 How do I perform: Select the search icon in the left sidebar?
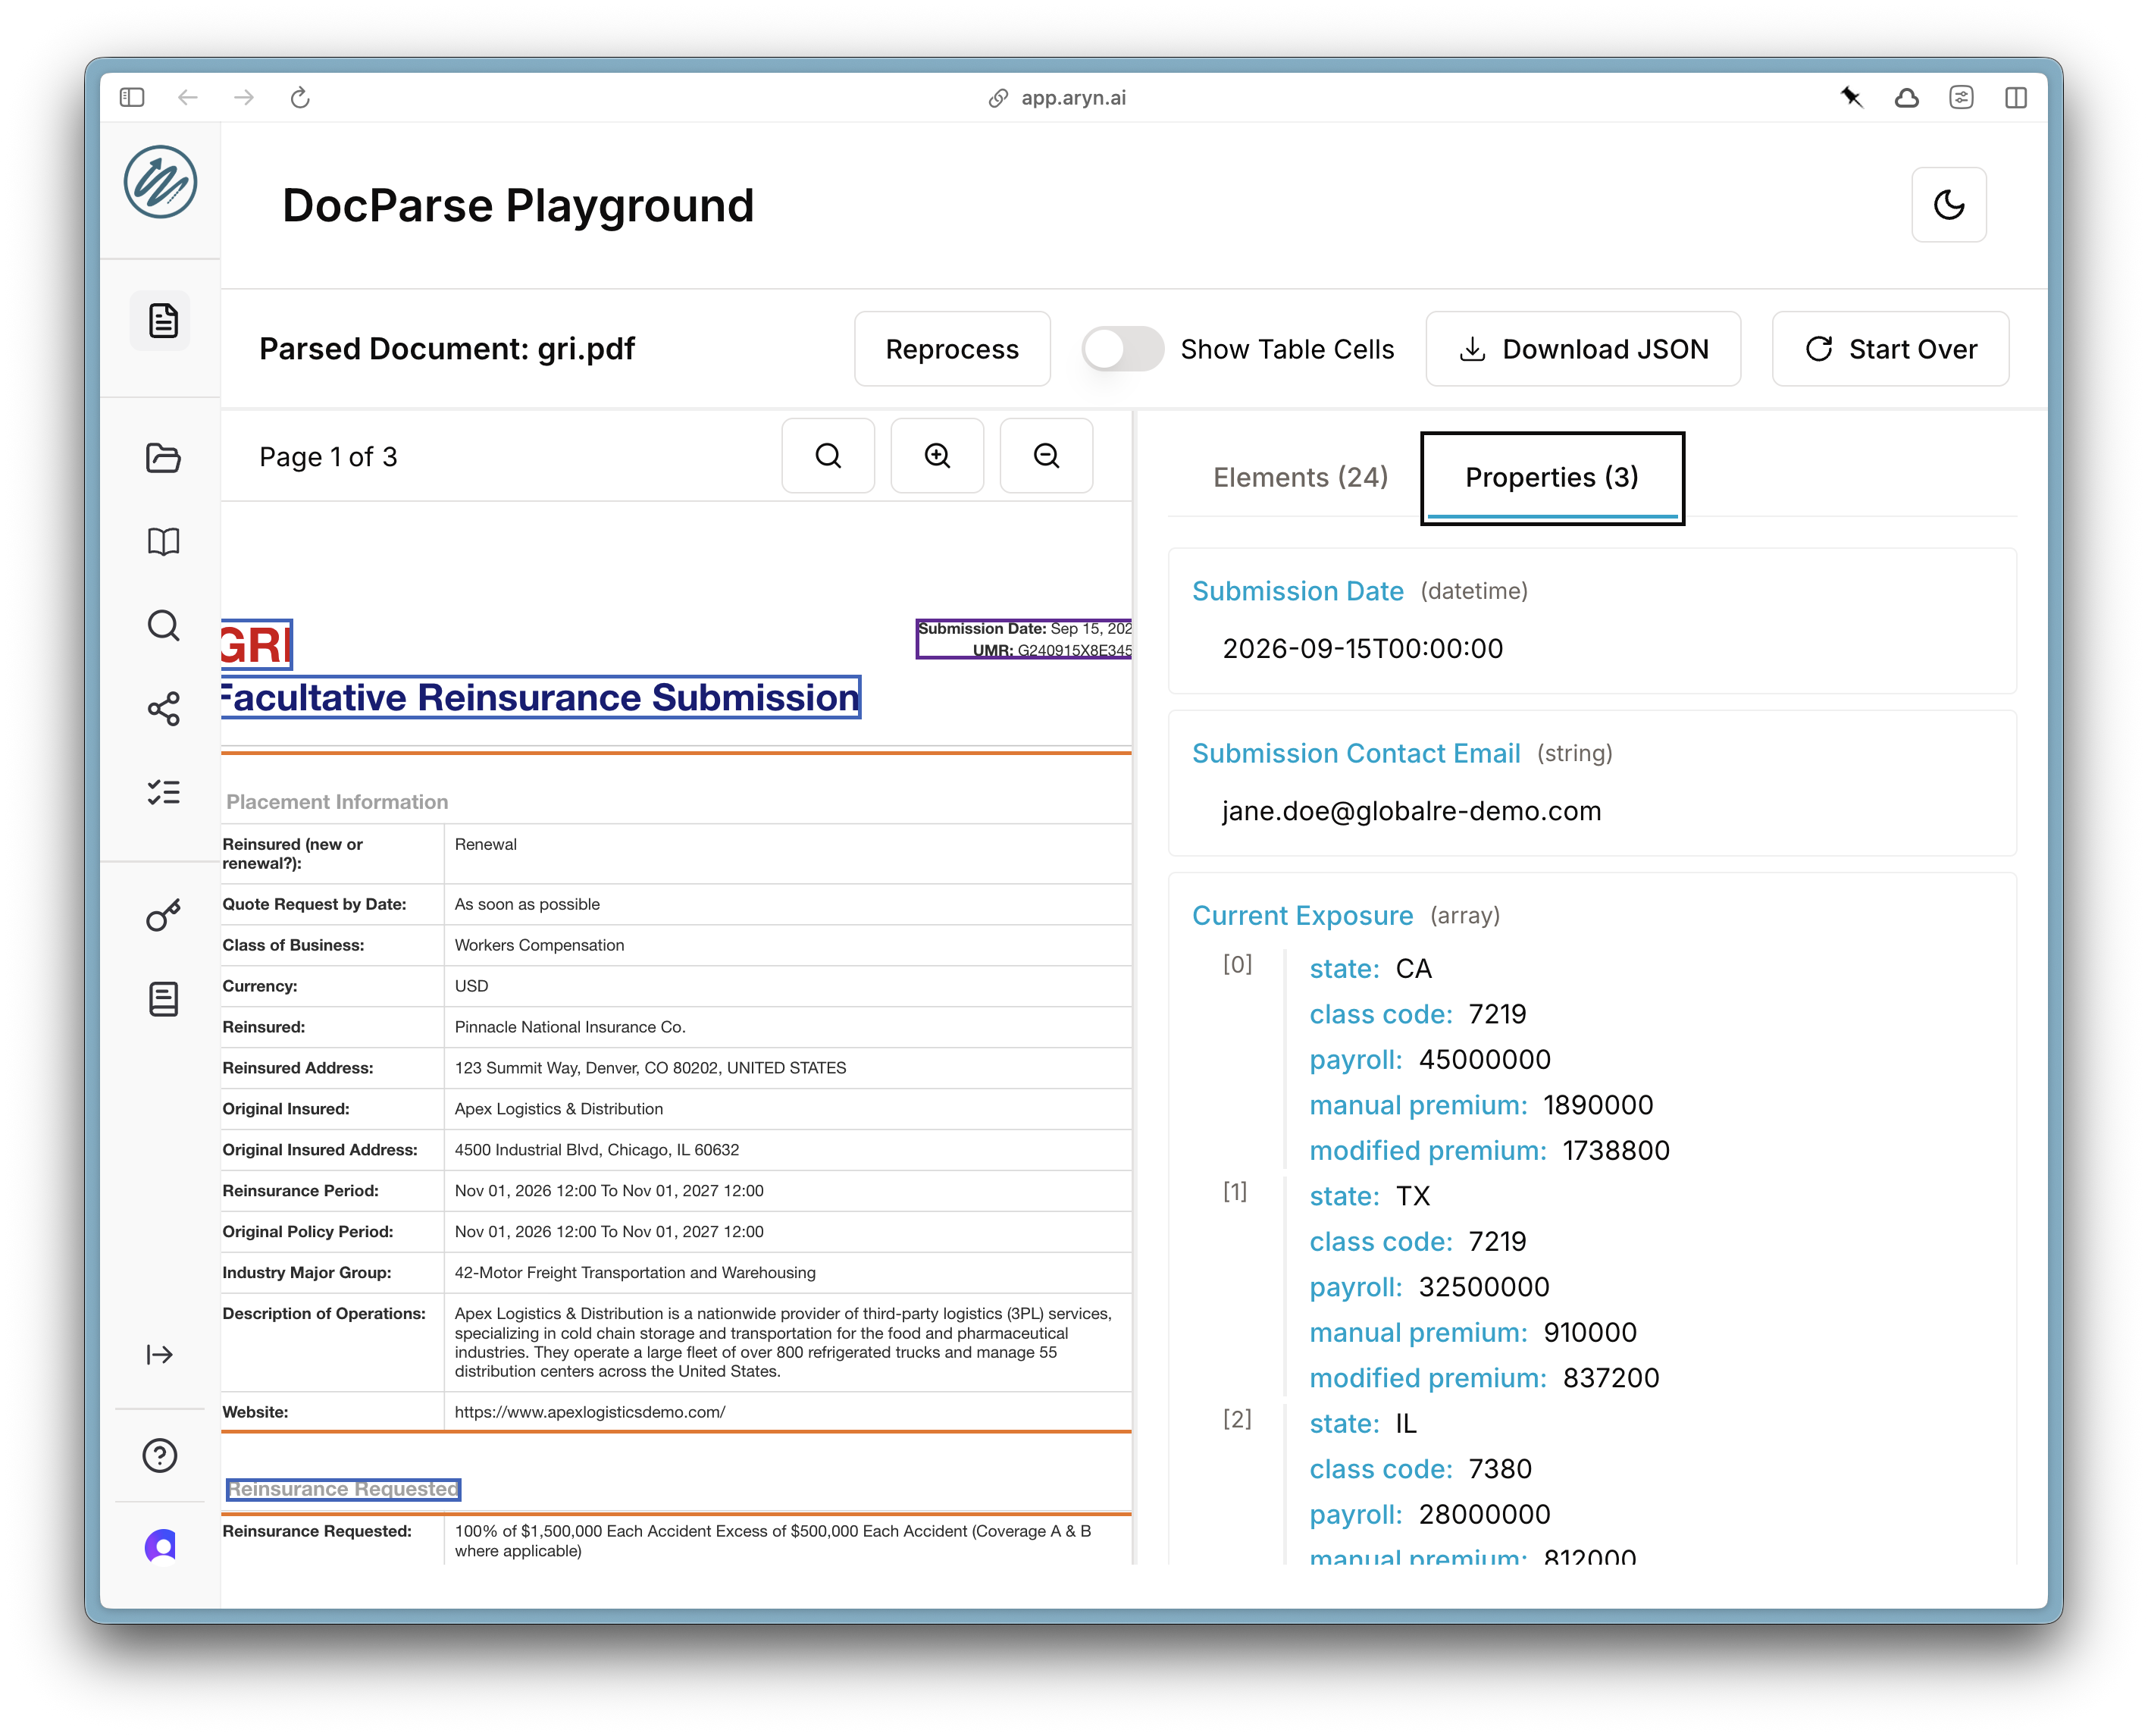point(163,625)
